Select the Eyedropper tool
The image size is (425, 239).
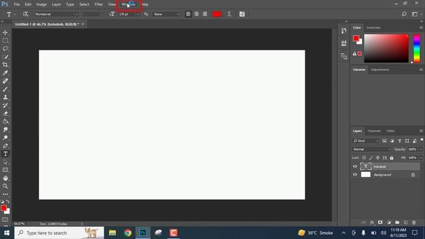(x=5, y=73)
